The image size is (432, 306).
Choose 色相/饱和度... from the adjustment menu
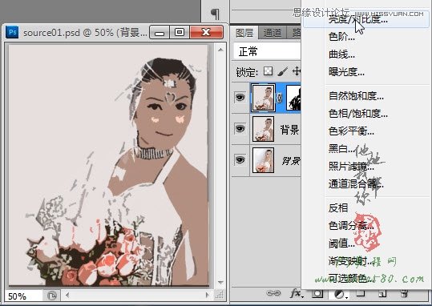[358, 114]
